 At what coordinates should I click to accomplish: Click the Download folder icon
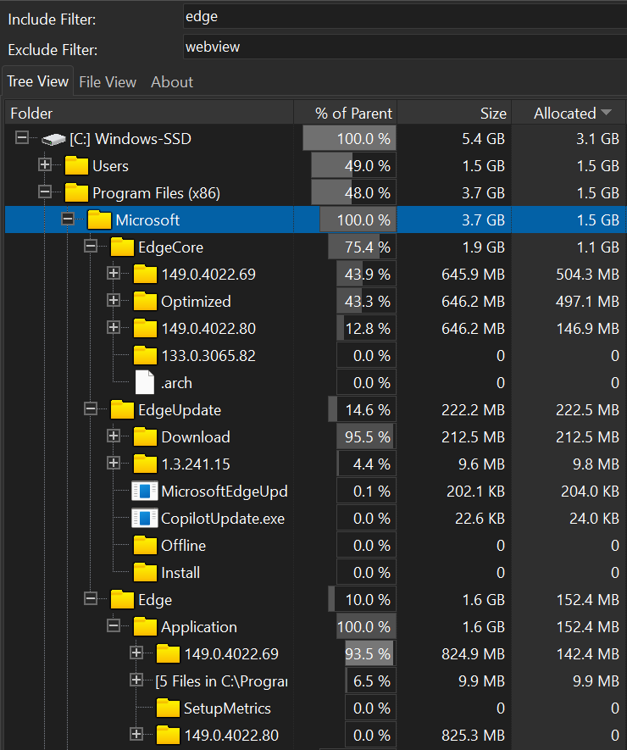coord(146,437)
